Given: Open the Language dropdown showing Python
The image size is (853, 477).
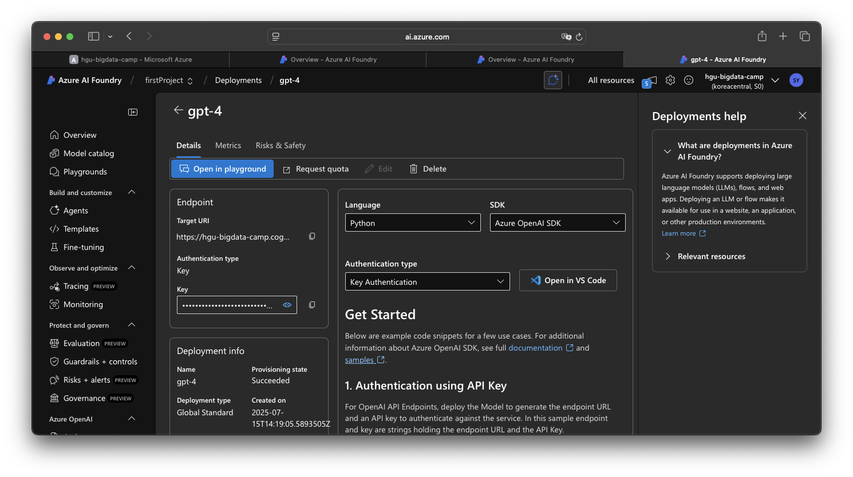Looking at the screenshot, I should tap(413, 222).
